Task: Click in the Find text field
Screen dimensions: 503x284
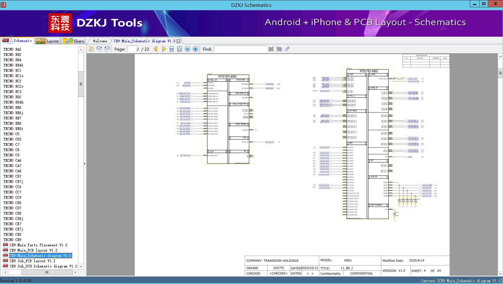Action: coord(240,49)
